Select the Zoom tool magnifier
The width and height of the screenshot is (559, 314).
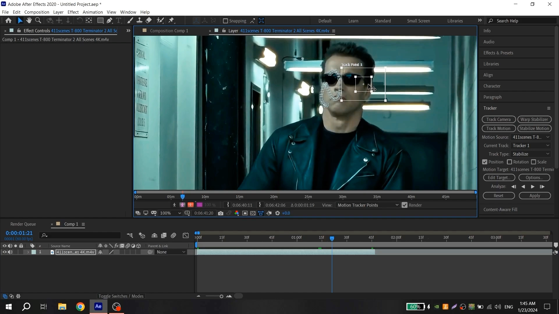pos(38,21)
